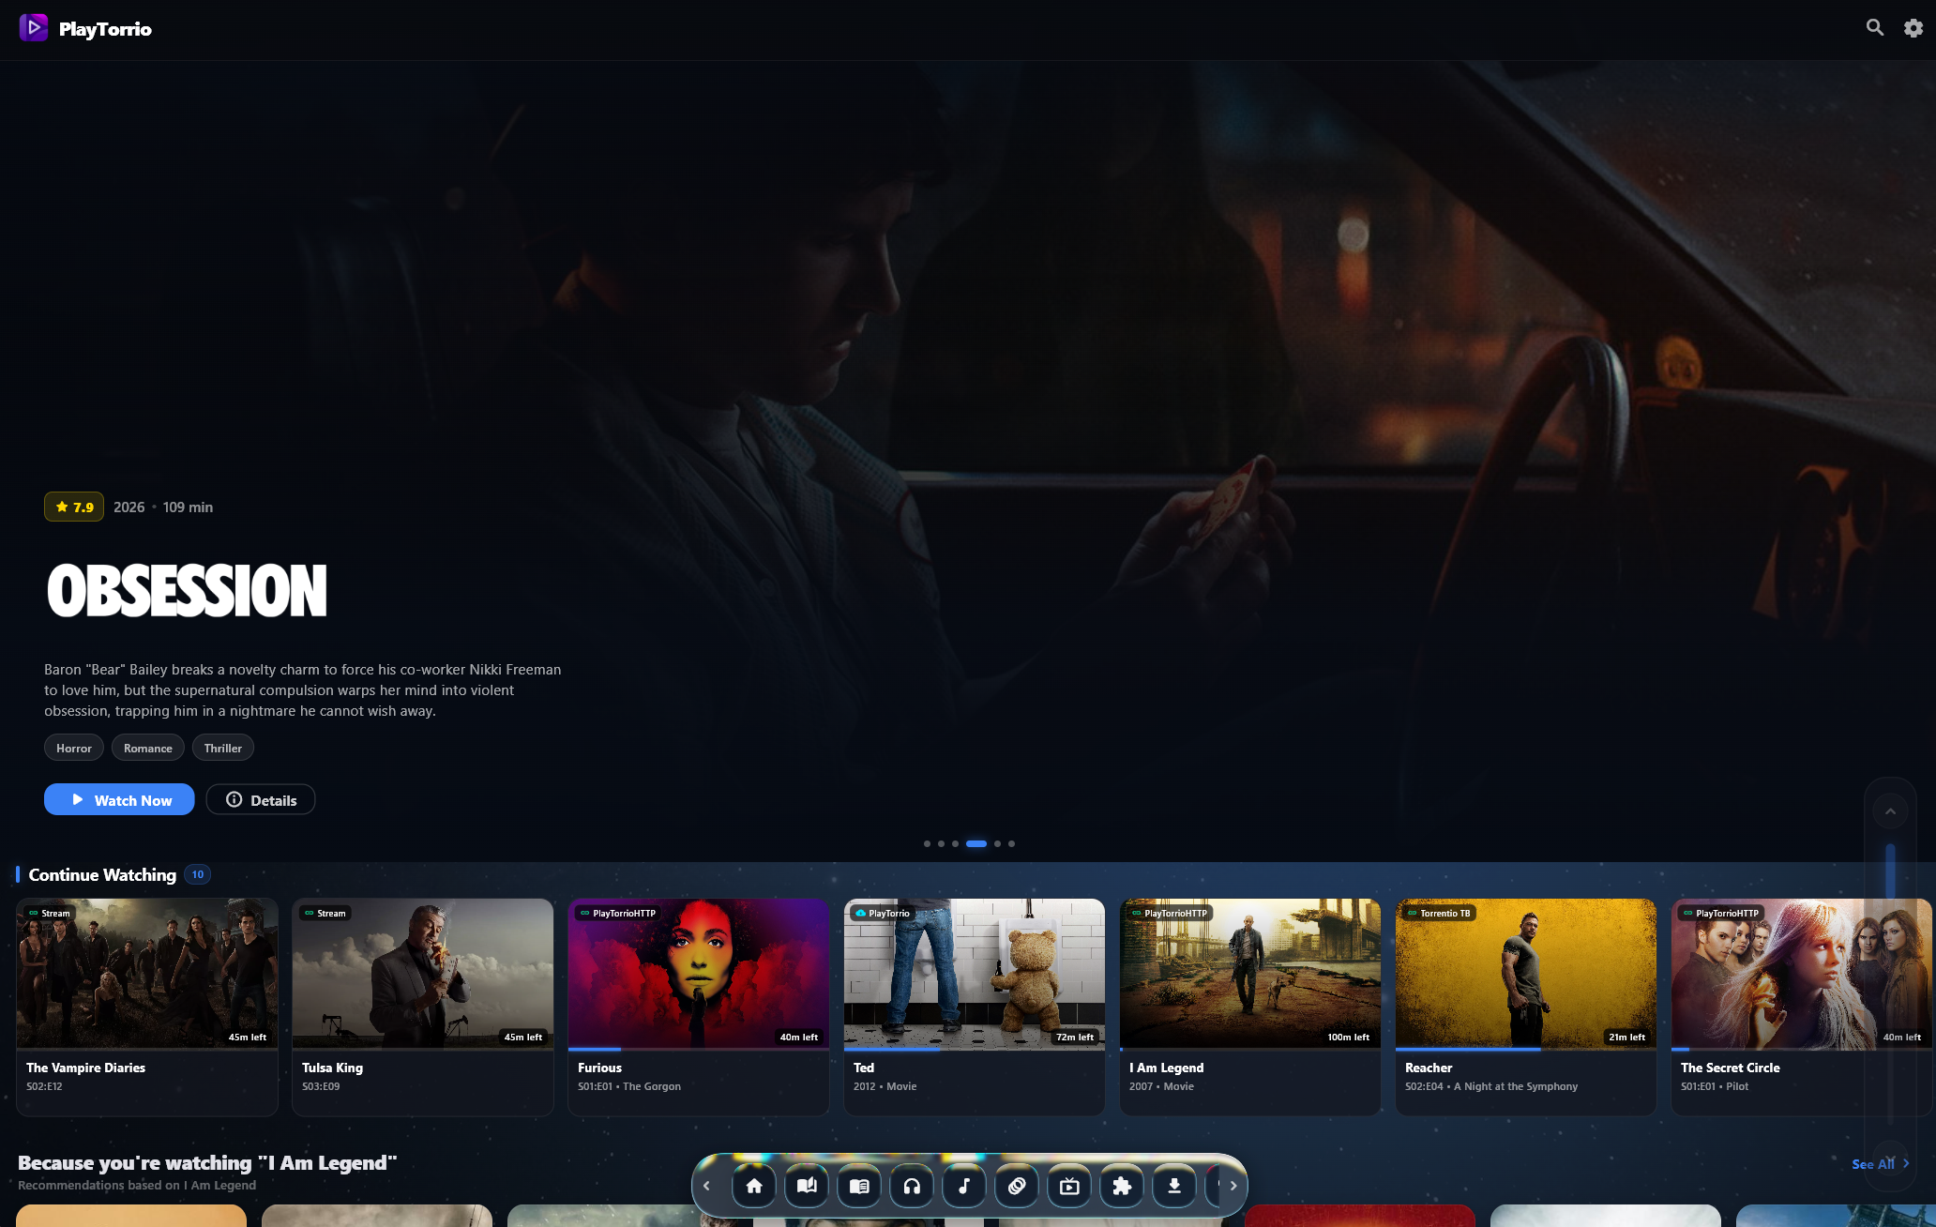
Task: Resume Tulsa King thumbnail
Action: pyautogui.click(x=423, y=974)
